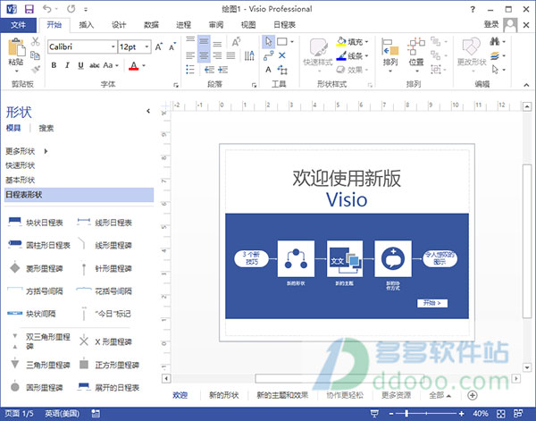
Task: Click the connection point X tool
Action: click(282, 55)
